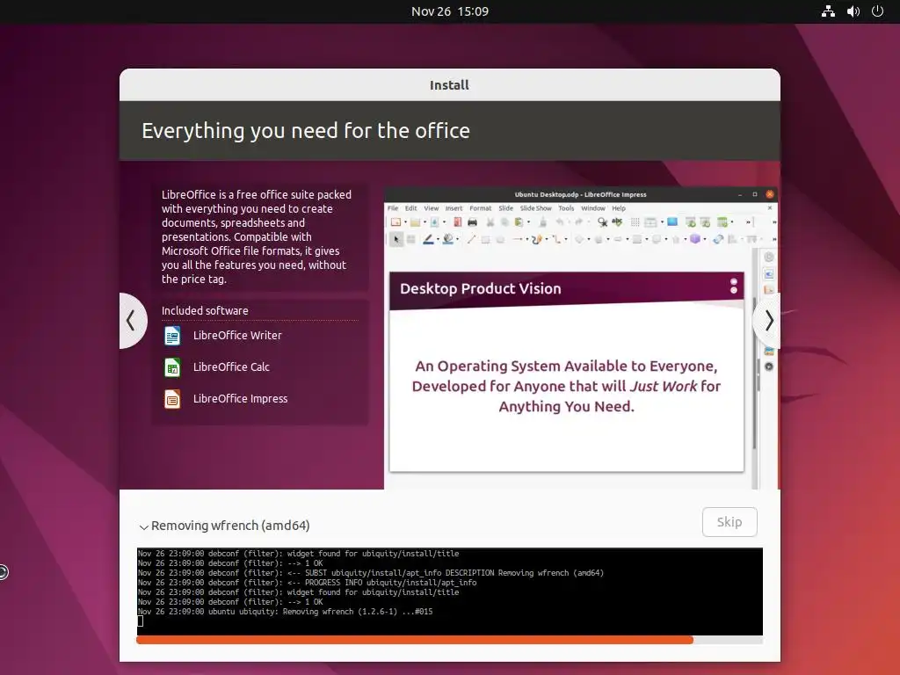The height and width of the screenshot is (675, 900).
Task: Click the Redo arrow in Impress toolbar
Action: click(x=578, y=222)
